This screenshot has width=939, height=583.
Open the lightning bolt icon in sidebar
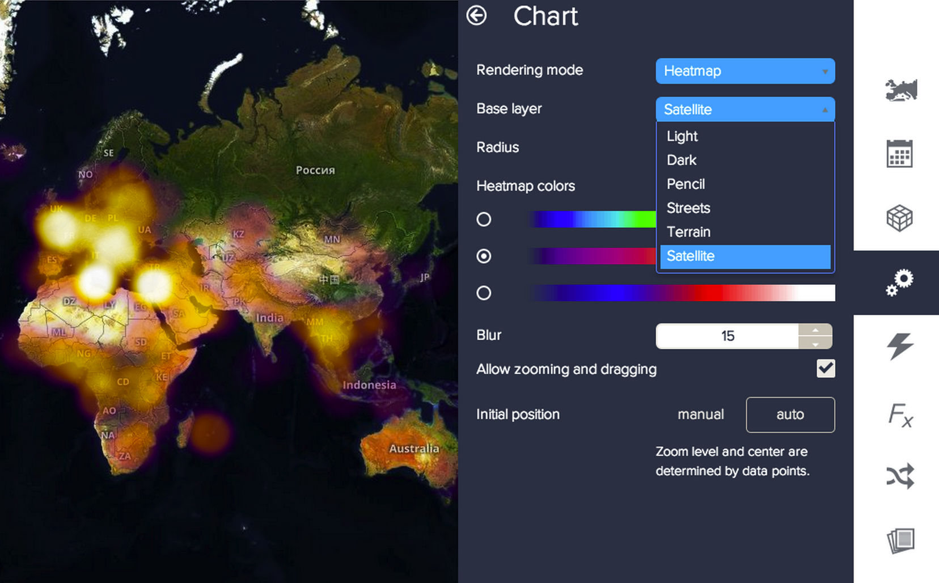pos(900,347)
